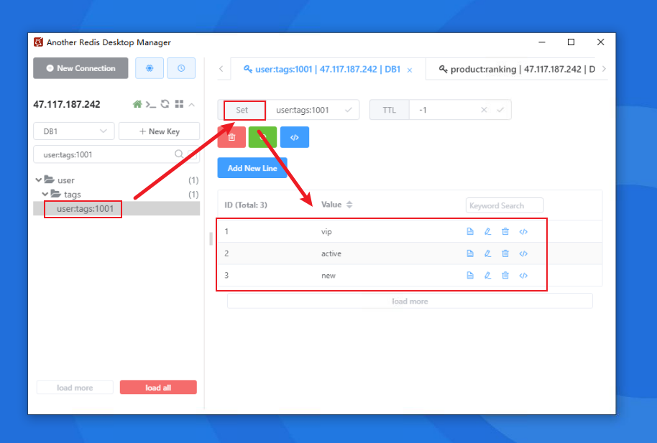Dump the key command with the blue code button
The image size is (657, 443).
pyautogui.click(x=295, y=137)
